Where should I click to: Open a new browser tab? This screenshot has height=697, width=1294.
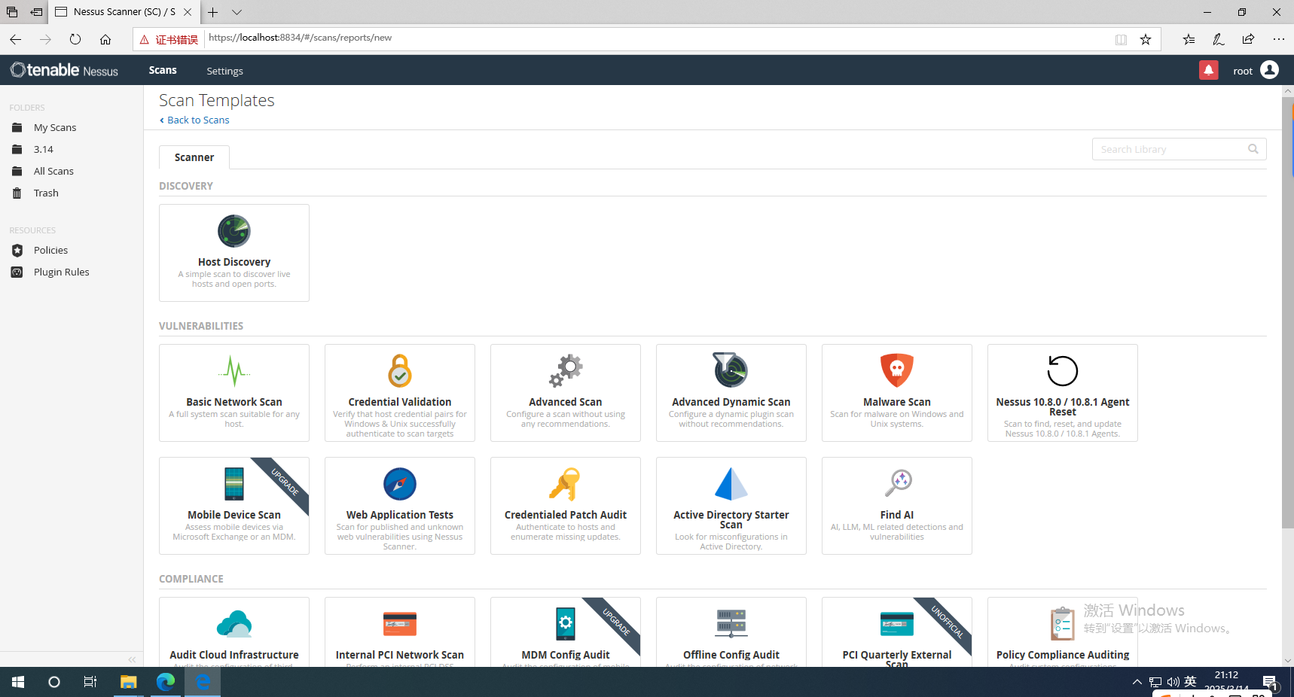(213, 12)
